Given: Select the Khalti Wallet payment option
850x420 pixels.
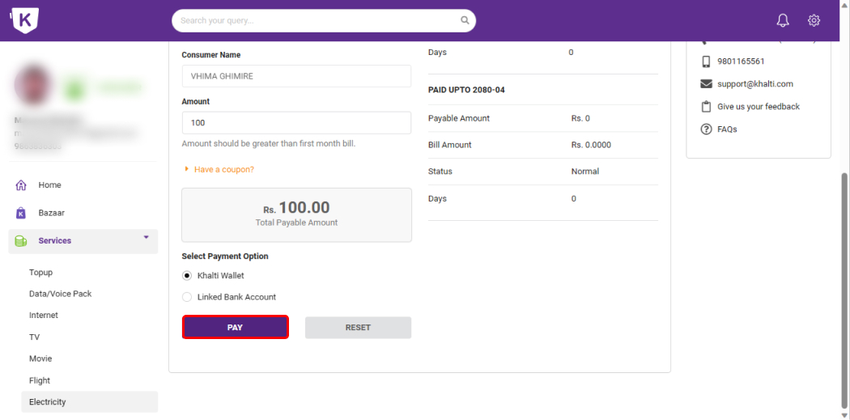Looking at the screenshot, I should point(187,275).
